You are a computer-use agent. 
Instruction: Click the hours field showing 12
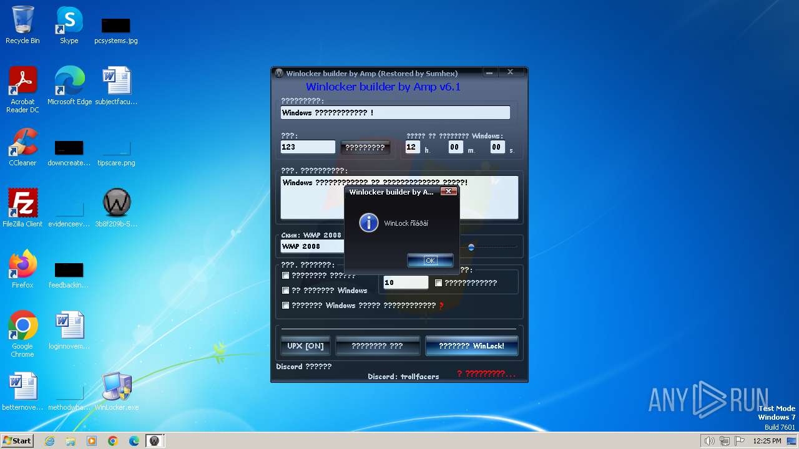pyautogui.click(x=412, y=147)
